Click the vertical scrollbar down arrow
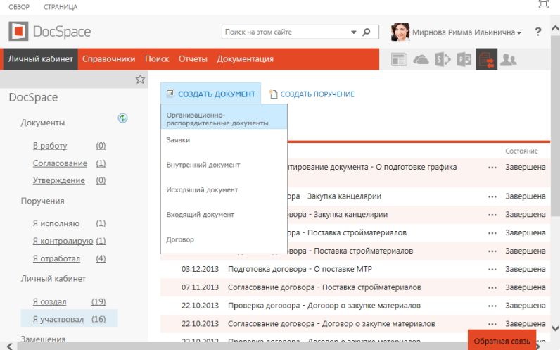The image size is (560, 350). point(555,328)
